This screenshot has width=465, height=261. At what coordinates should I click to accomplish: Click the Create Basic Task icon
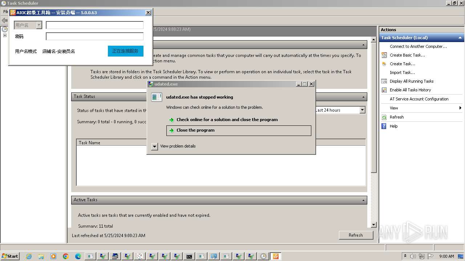(384, 55)
